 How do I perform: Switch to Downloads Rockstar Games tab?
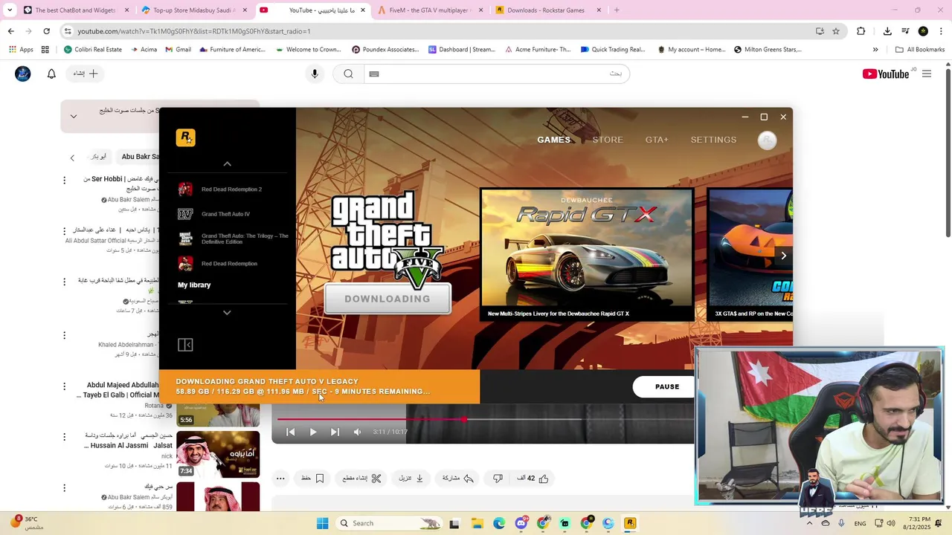547,10
